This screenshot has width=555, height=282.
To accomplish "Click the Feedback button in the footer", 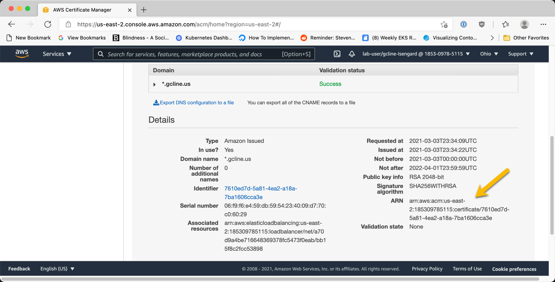I will tap(19, 268).
